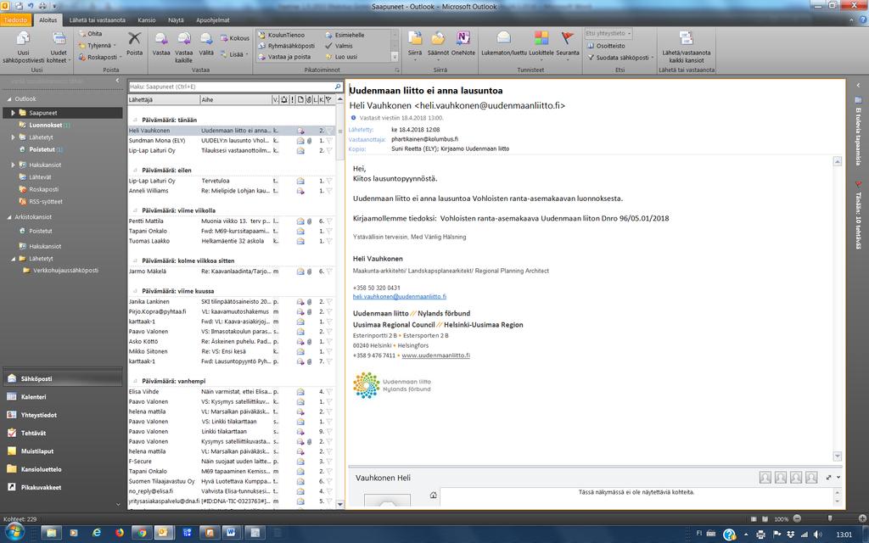Run the Vastaa ja poista quick step

285,57
